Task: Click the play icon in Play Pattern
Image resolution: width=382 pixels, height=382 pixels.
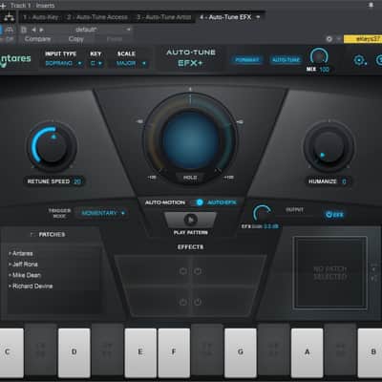Action: [x=191, y=220]
